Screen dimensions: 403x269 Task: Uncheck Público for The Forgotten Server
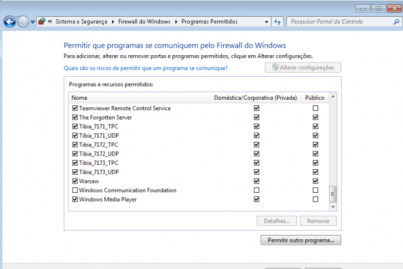(x=316, y=117)
